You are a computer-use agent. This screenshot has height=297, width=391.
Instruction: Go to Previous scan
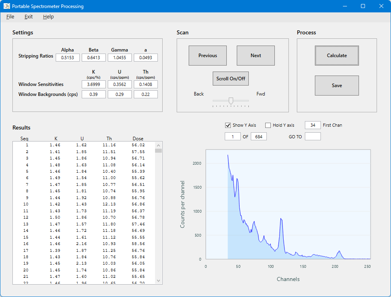(208, 56)
